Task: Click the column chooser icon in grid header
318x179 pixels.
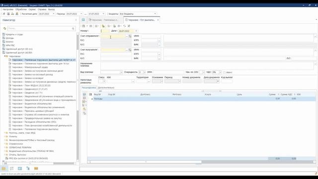Action: pos(90,94)
